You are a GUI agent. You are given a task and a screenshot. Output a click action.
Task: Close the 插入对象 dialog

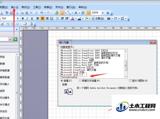[x=153, y=43]
